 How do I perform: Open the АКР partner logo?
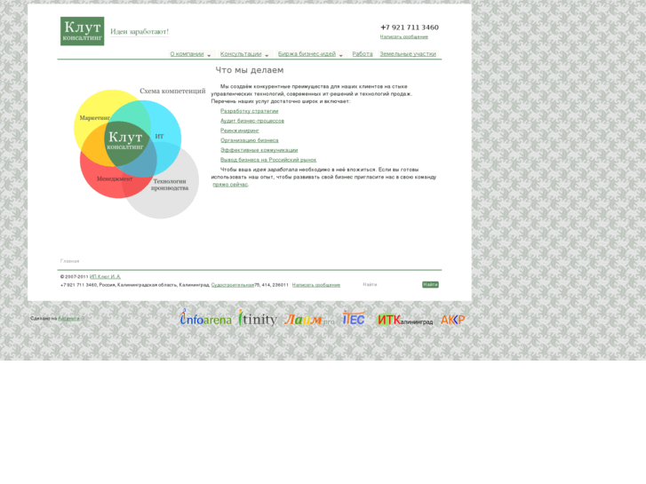click(x=453, y=320)
